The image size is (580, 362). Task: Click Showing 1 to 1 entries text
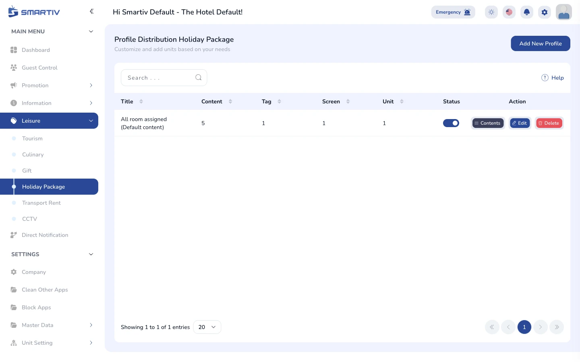(x=155, y=327)
